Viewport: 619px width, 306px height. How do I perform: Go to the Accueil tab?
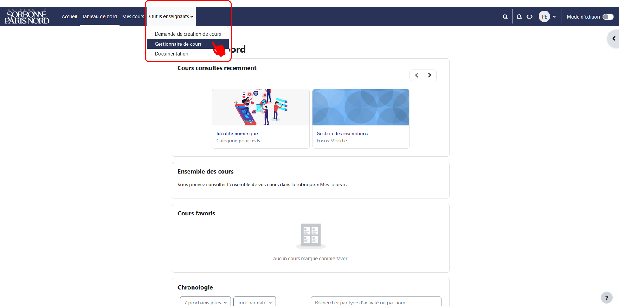(x=69, y=16)
